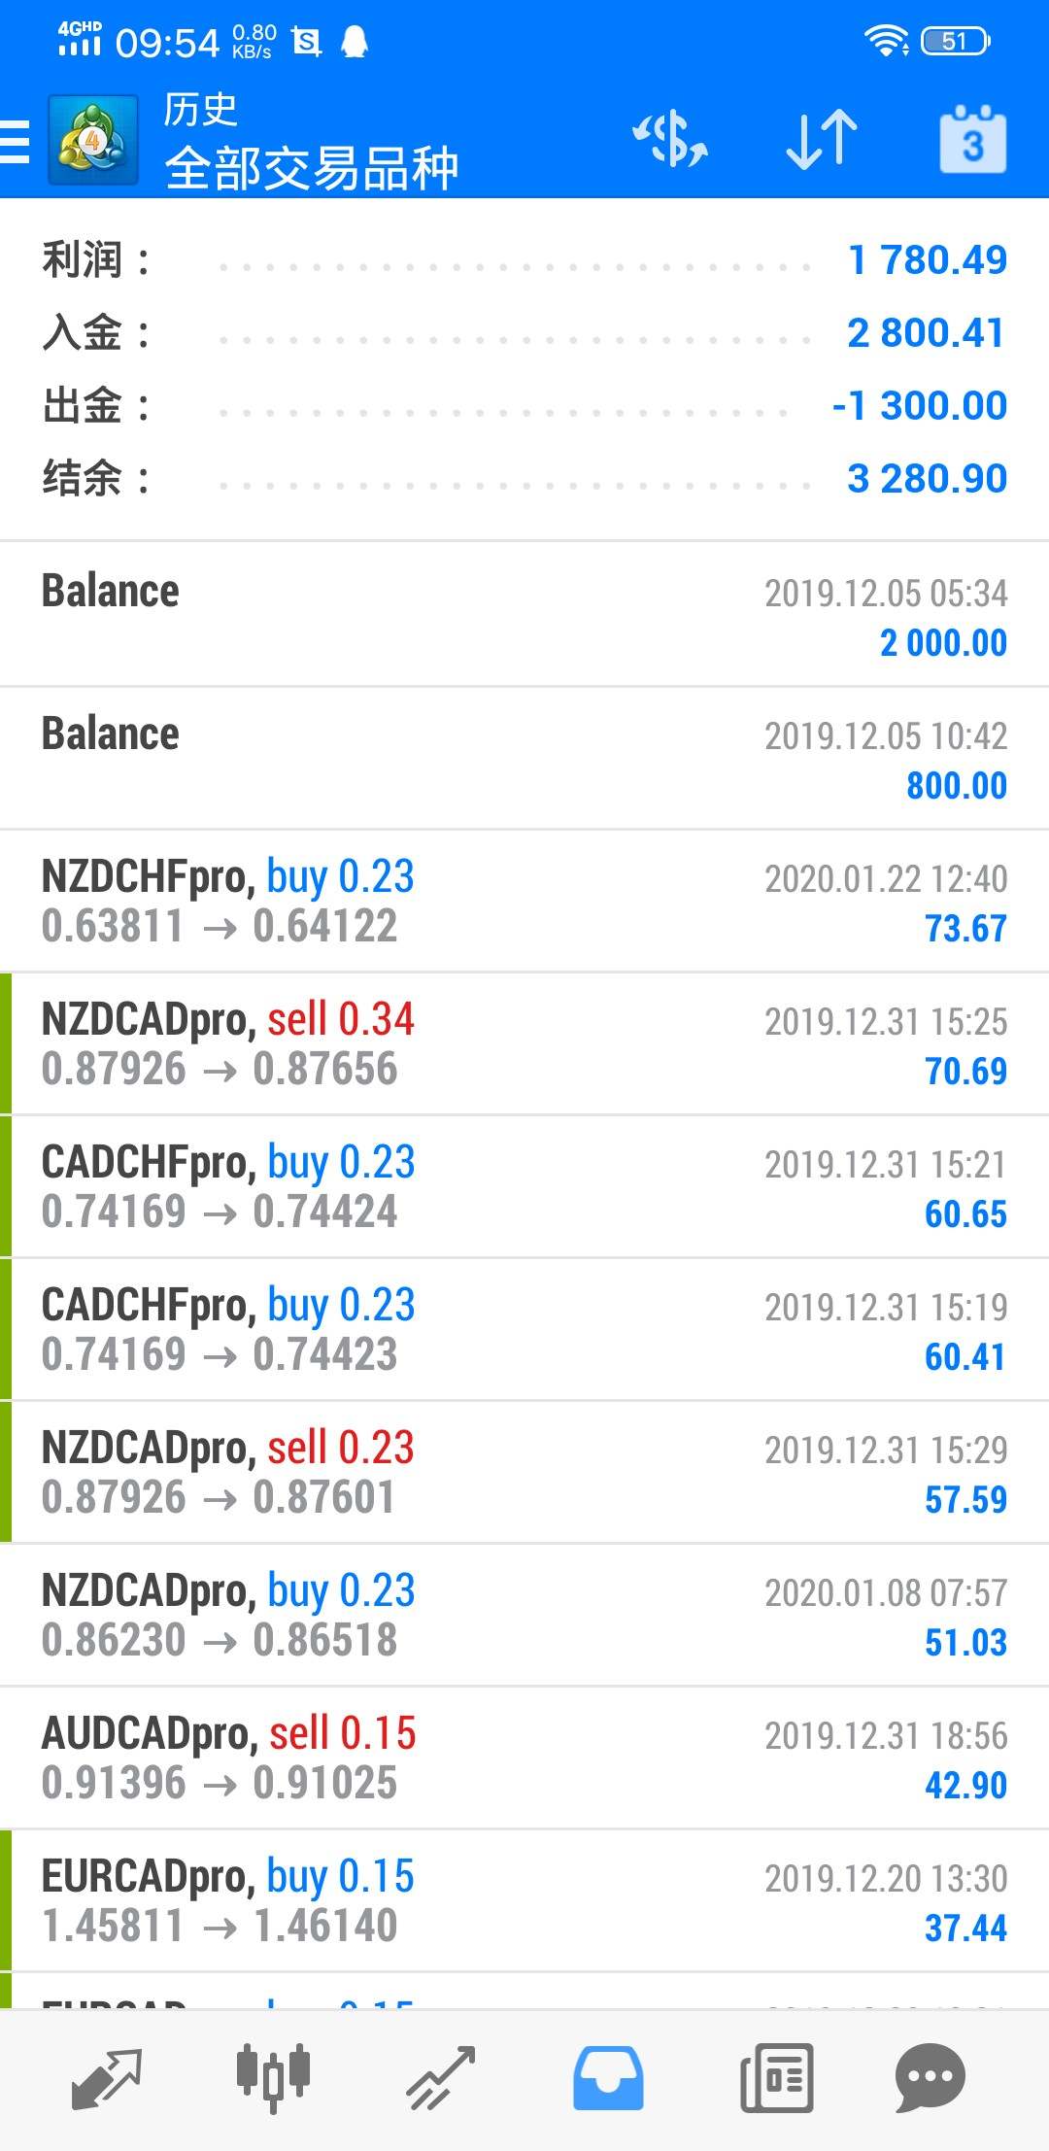Go to the Quotes tab
The image size is (1049, 2151).
pos(107,2078)
